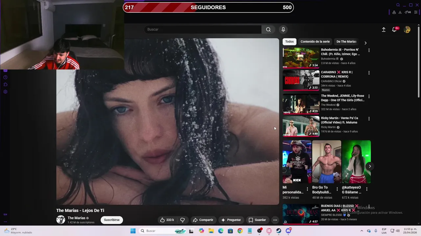Click the Compartir button

pyautogui.click(x=203, y=220)
